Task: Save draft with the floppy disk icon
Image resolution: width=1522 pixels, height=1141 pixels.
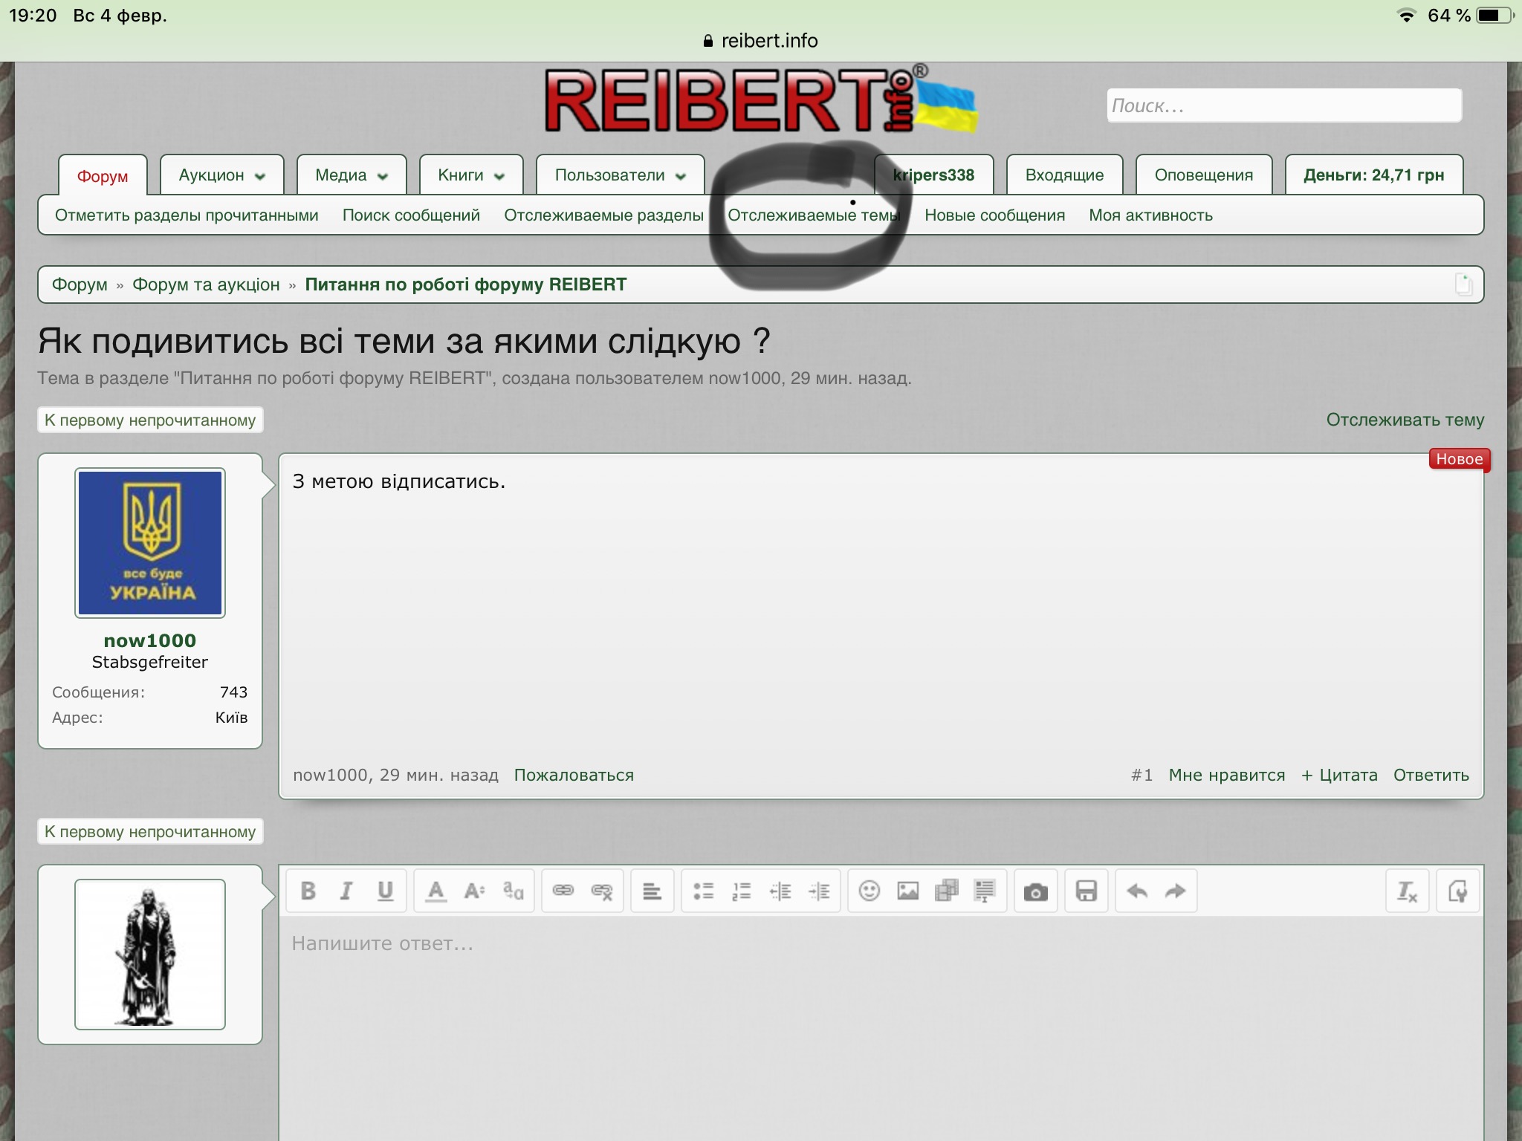Action: [1087, 891]
